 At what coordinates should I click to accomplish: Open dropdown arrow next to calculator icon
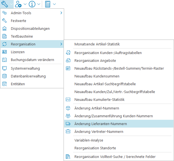(x=54, y=4)
